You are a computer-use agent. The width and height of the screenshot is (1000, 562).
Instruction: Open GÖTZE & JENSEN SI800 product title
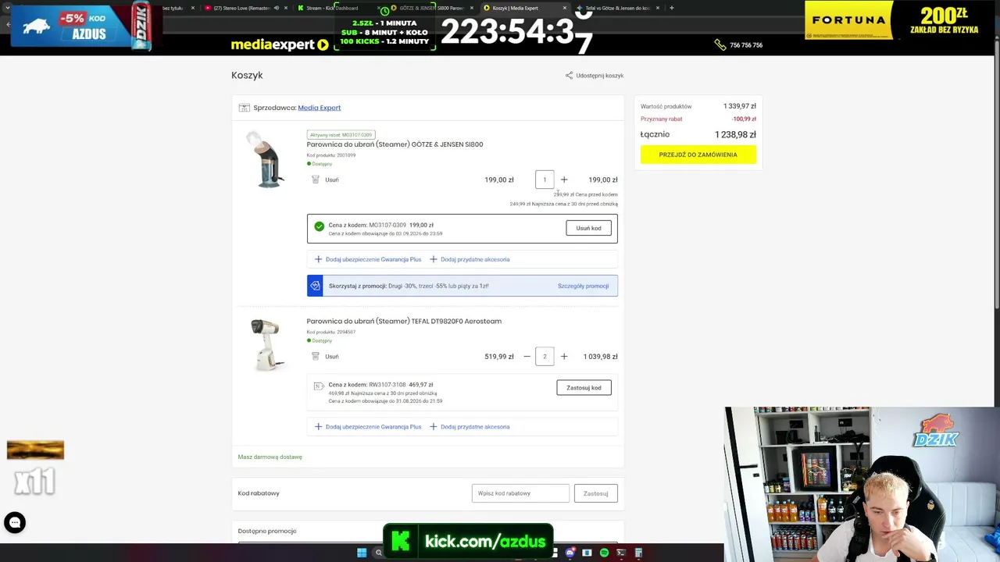click(x=395, y=144)
